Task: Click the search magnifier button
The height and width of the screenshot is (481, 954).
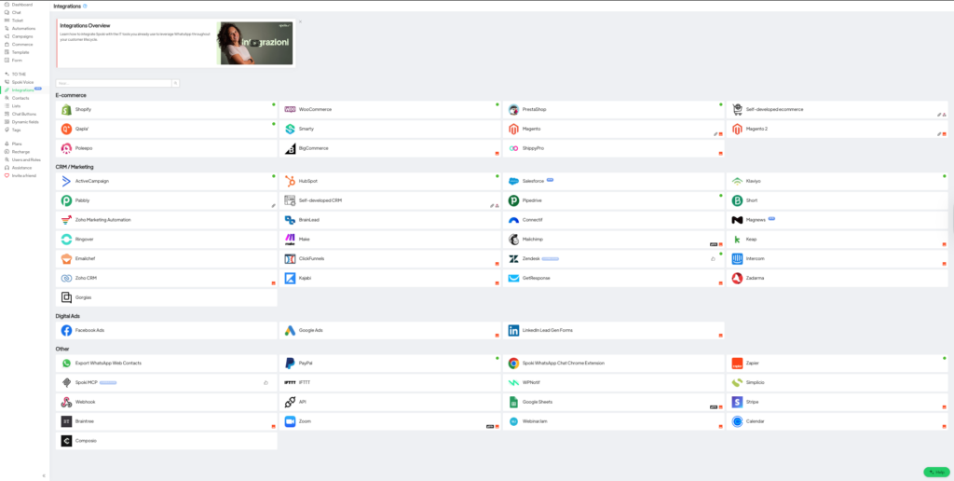Action: [x=176, y=83]
